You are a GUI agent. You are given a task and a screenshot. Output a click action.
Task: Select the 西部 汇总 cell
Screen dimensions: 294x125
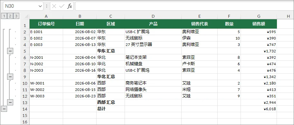click(x=111, y=103)
